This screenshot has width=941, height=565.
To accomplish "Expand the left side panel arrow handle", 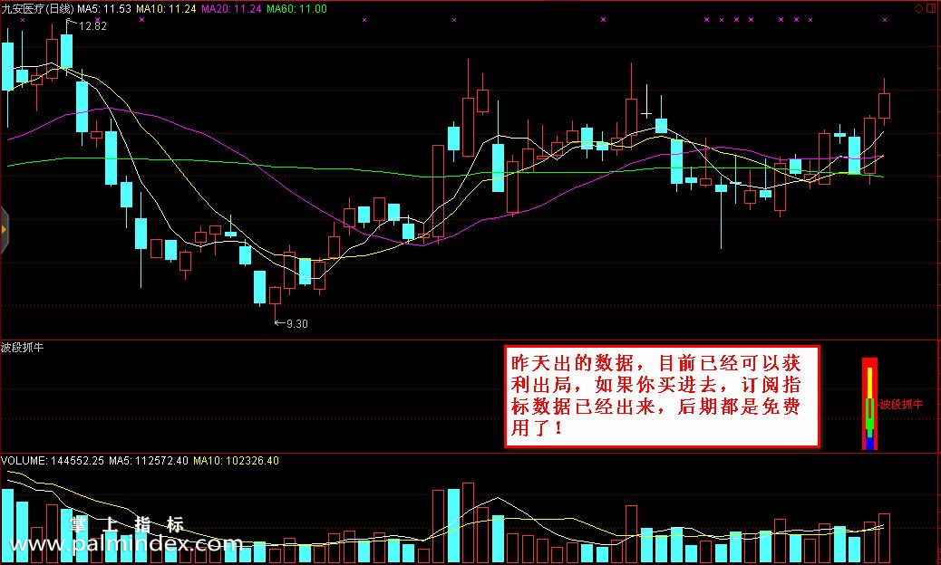I will [x=3, y=229].
